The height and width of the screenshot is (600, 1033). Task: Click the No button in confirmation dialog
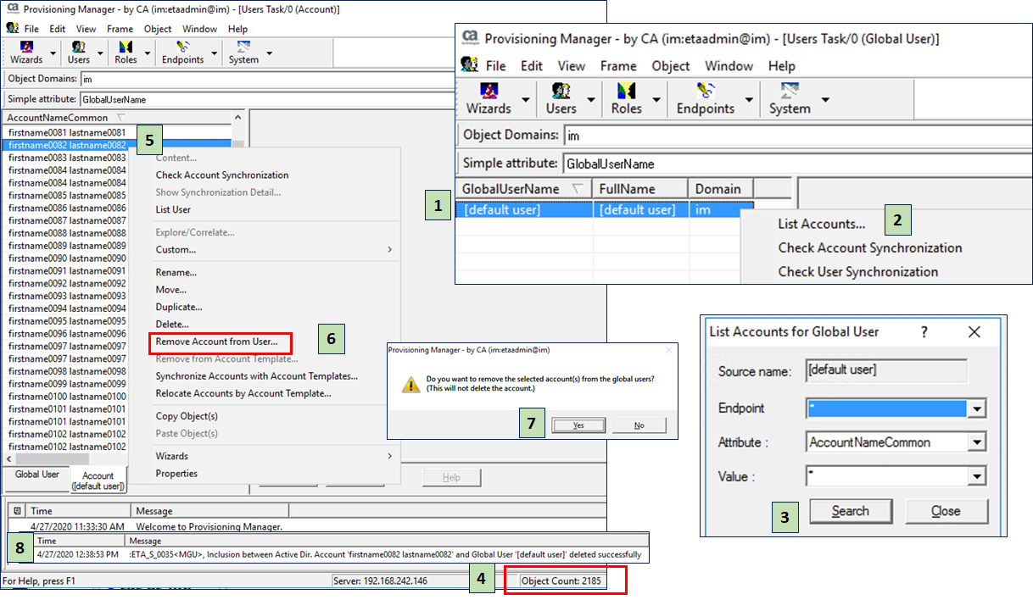(x=639, y=425)
